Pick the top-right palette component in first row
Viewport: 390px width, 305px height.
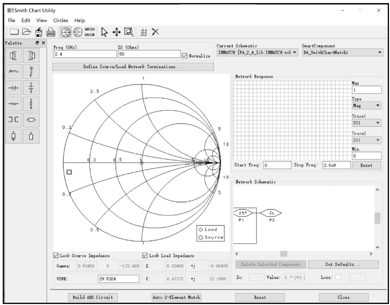[31, 55]
